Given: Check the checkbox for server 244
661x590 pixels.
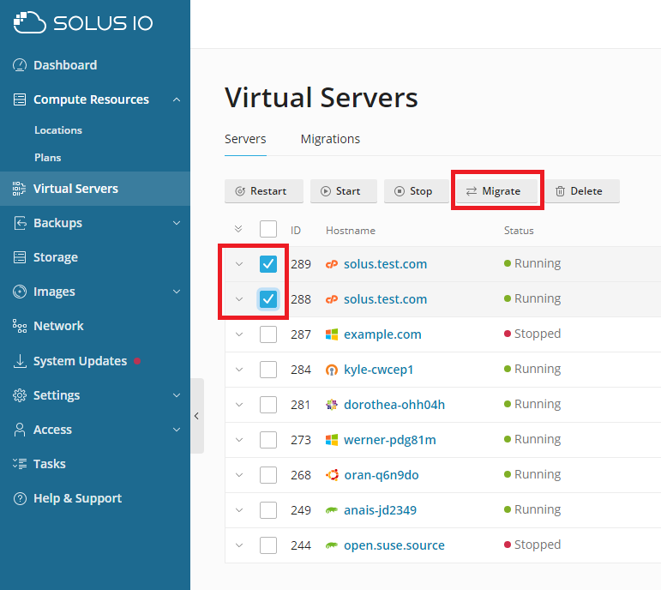Looking at the screenshot, I should click(x=268, y=545).
